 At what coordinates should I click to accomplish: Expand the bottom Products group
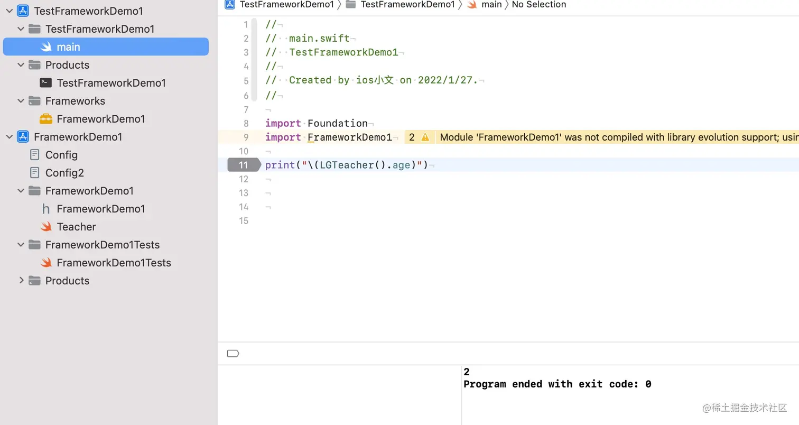[21, 280]
